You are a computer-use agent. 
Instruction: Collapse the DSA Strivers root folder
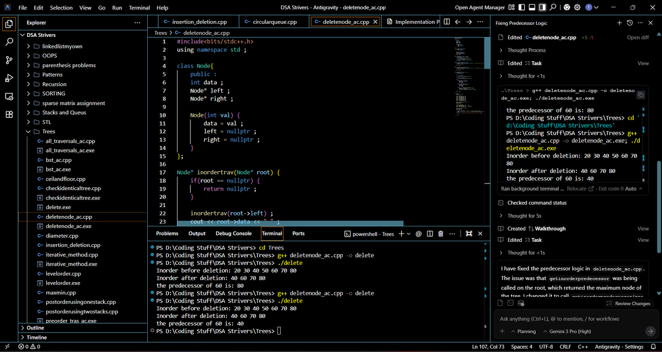pyautogui.click(x=83, y=35)
